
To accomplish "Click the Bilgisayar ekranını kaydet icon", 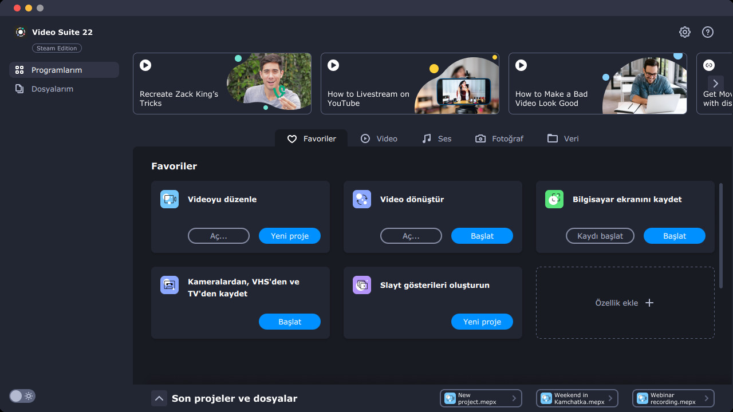I will coord(554,199).
